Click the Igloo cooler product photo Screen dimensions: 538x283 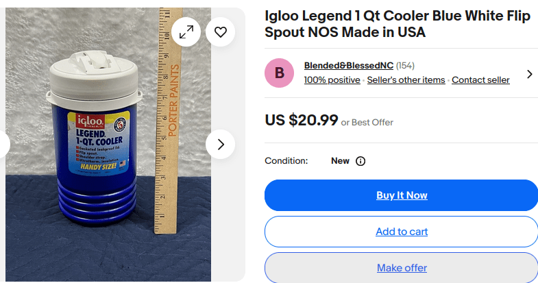click(x=103, y=137)
